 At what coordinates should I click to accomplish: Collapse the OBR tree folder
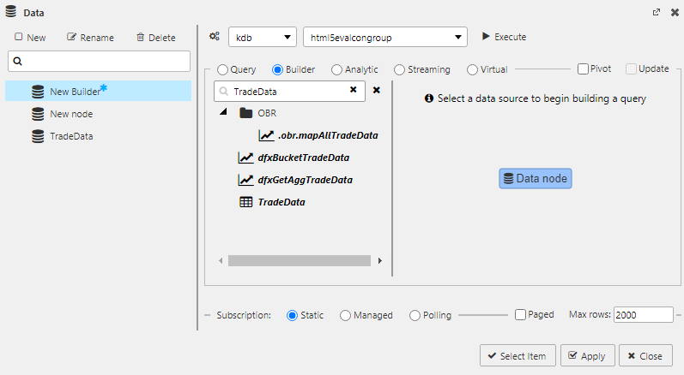(223, 113)
